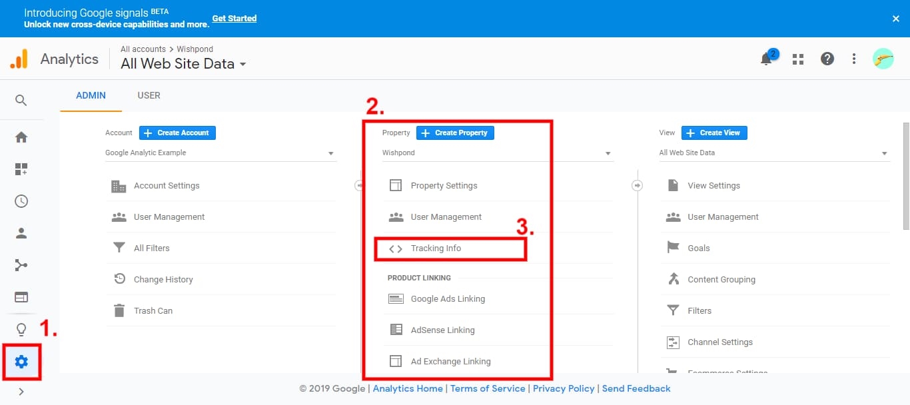The height and width of the screenshot is (405, 910).
Task: Click the Create Property button
Action: click(x=455, y=133)
